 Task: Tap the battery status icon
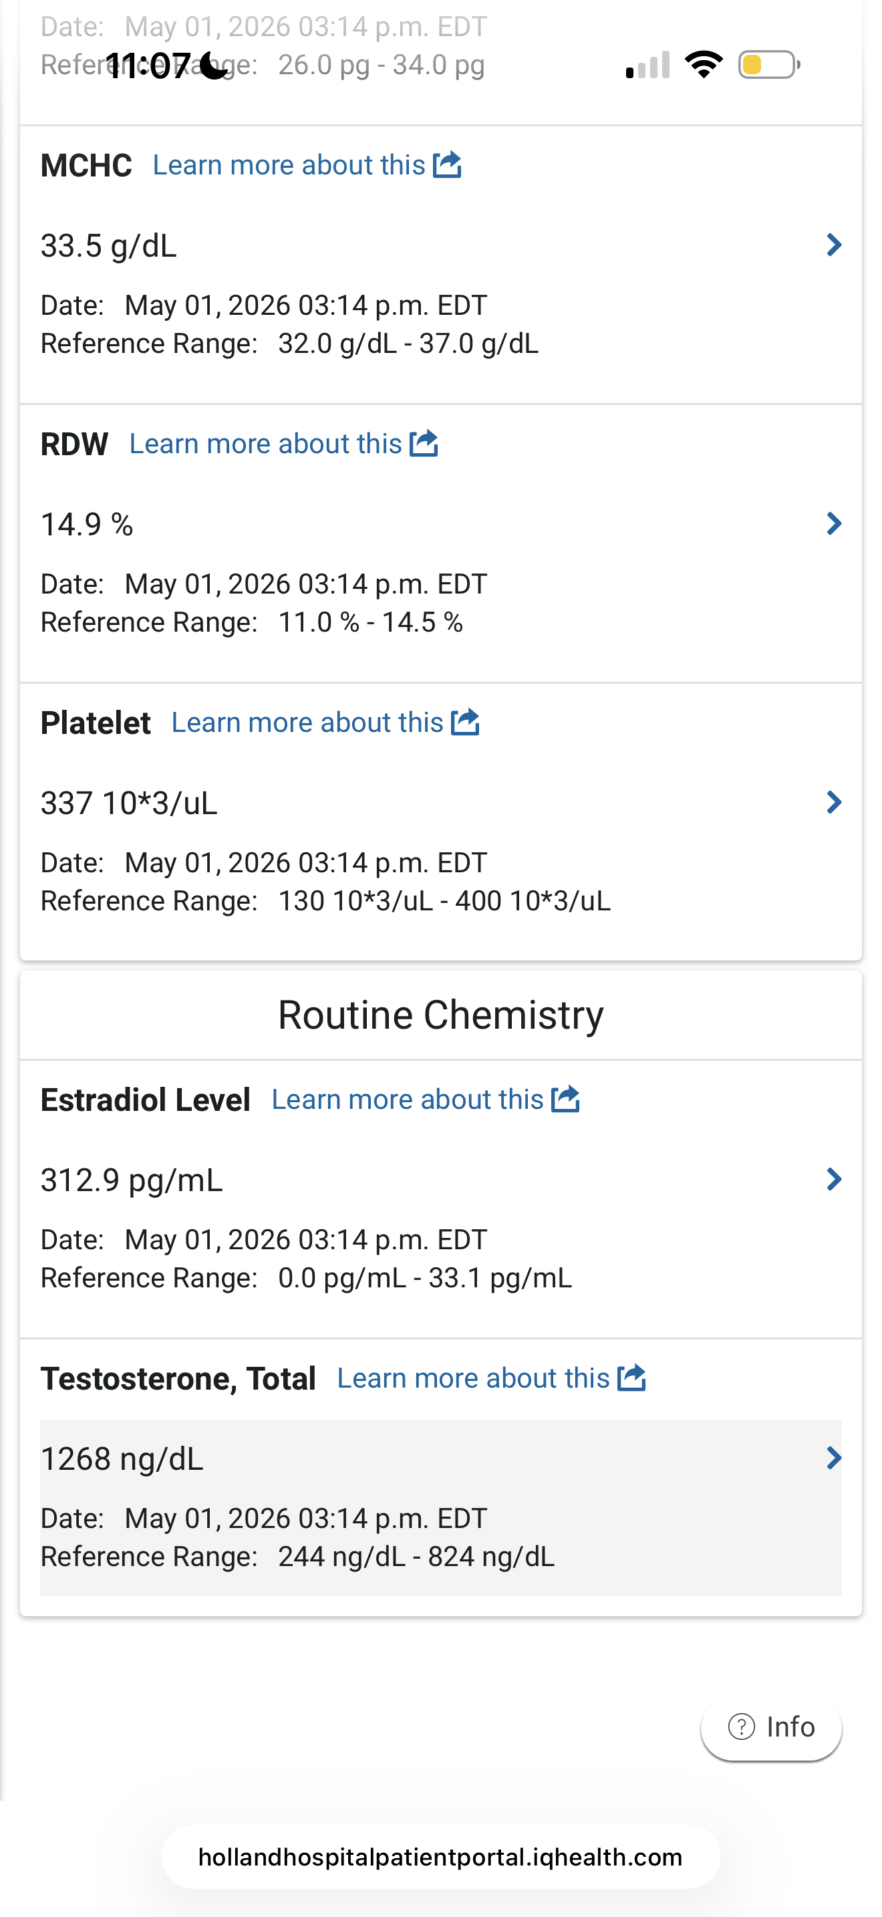pyautogui.click(x=769, y=65)
